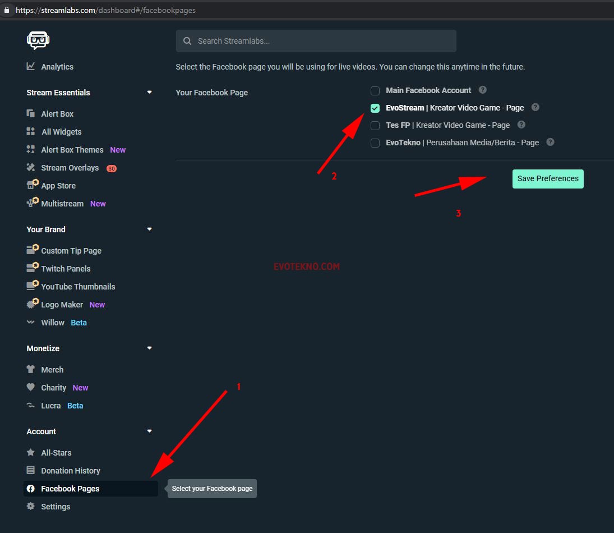This screenshot has width=614, height=533.
Task: Open the Merch link
Action: click(x=52, y=370)
